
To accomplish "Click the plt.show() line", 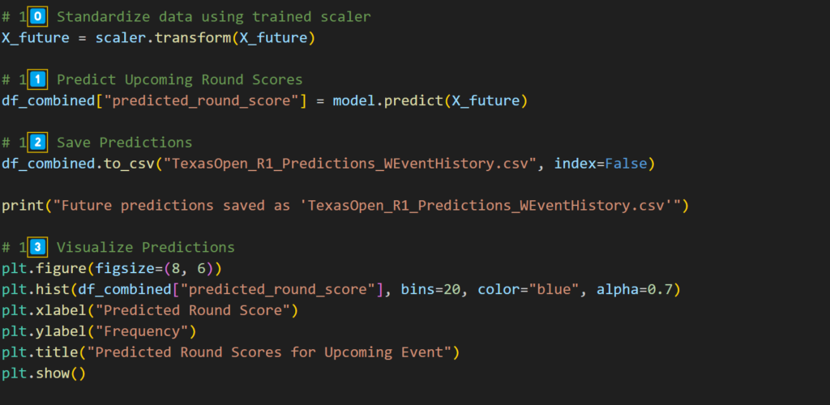I will click(43, 373).
